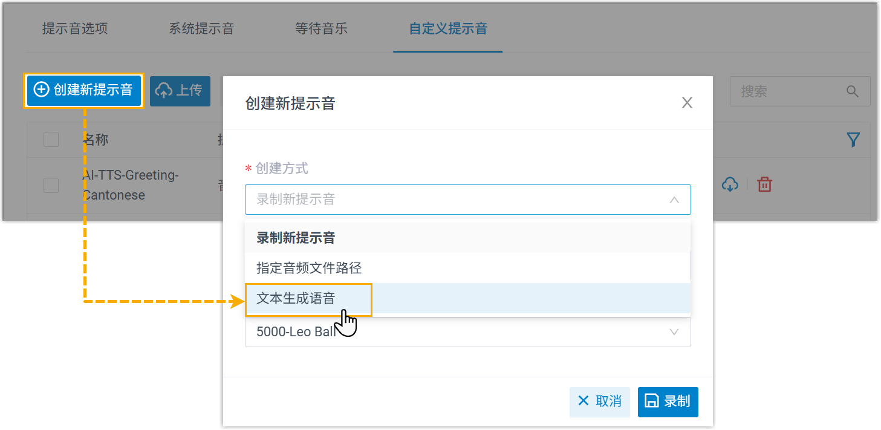Delete the AI-TTS-Greeting-Cantonese prompt
The image size is (881, 430).
[765, 184]
